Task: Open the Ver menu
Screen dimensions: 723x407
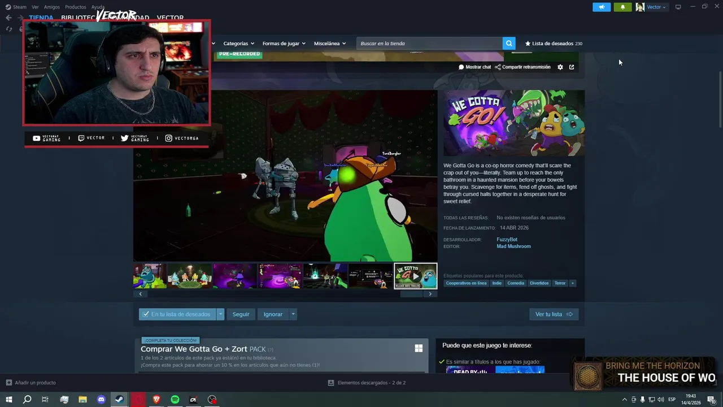Action: tap(35, 7)
